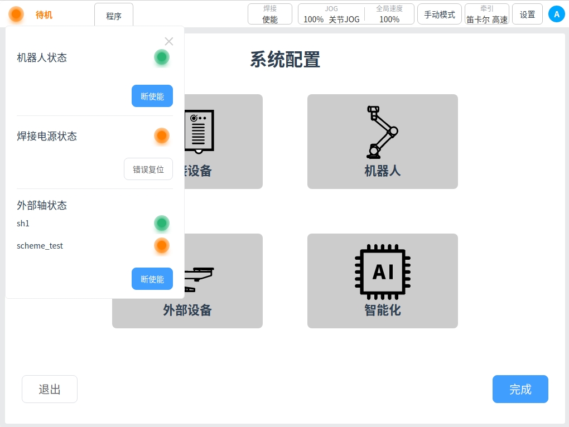The width and height of the screenshot is (569, 427).
Task: Open the welding equipment configuration tile
Action: point(223,141)
